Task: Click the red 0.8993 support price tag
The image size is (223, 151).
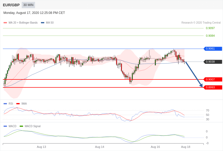Action: [213, 87]
